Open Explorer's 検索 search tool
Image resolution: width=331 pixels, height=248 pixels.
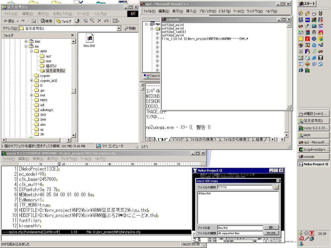click(x=46, y=21)
